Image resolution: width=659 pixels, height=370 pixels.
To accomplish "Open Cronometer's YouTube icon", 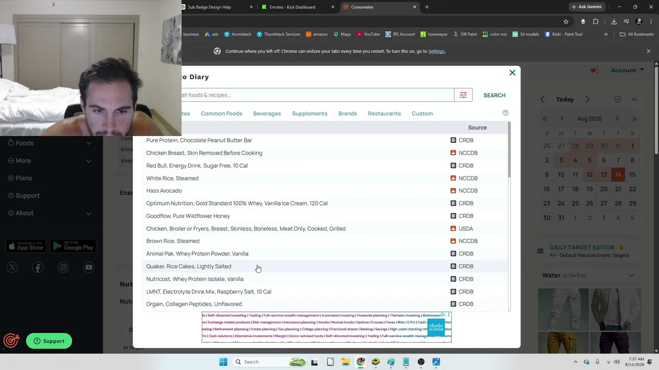I will [x=89, y=267].
